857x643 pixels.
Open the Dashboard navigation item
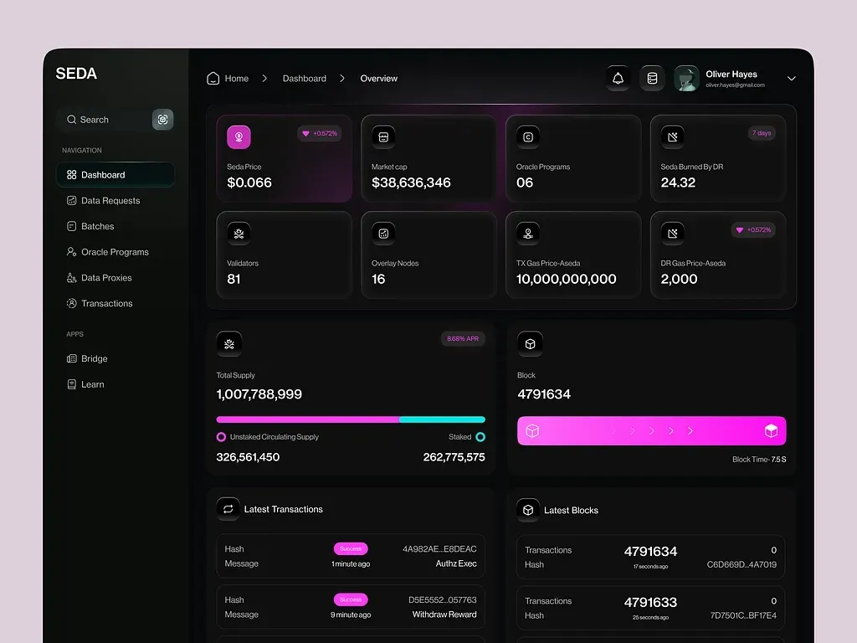point(115,174)
